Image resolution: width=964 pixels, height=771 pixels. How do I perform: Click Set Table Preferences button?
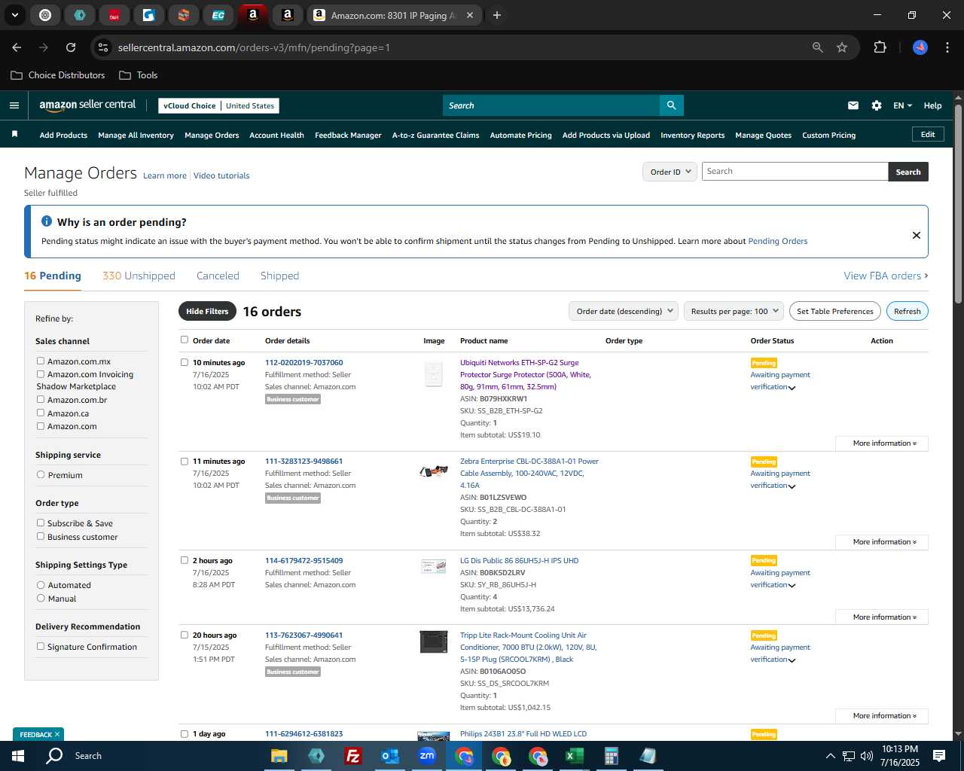[x=835, y=311]
